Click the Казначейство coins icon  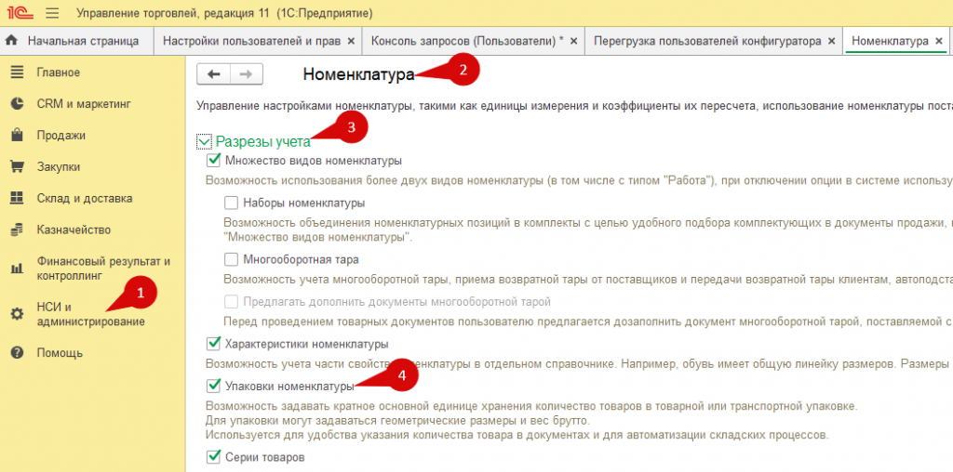[17, 229]
